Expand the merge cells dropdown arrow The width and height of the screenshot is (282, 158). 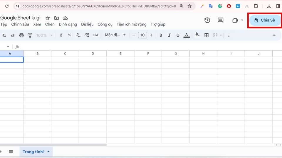coord(221,35)
